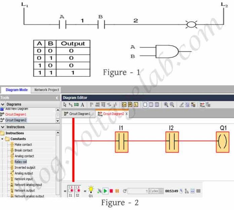Click the greyed online test icon
The image size is (234, 210).
(x=208, y=105)
